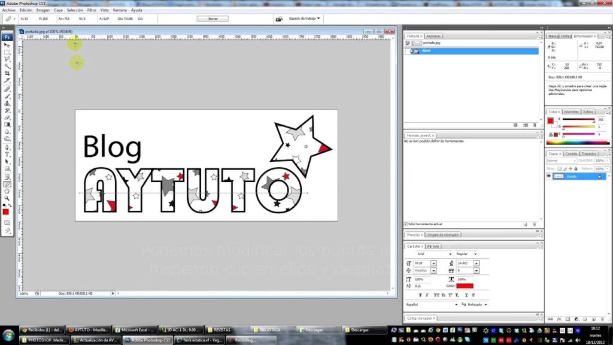Hide the Fondo layer with eye icon
The width and height of the screenshot is (613, 345).
point(548,177)
